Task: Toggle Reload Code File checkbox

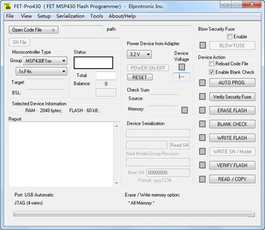Action: pyautogui.click(x=212, y=64)
